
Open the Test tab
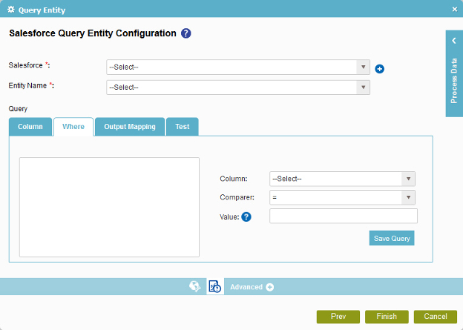click(183, 127)
